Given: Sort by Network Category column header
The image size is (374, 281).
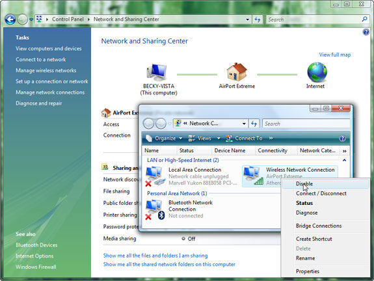Looking at the screenshot, I should point(319,150).
